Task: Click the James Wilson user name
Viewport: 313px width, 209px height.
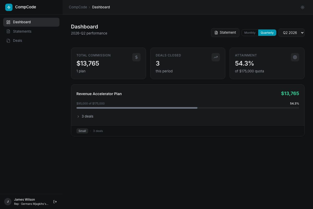Action: click(25, 200)
